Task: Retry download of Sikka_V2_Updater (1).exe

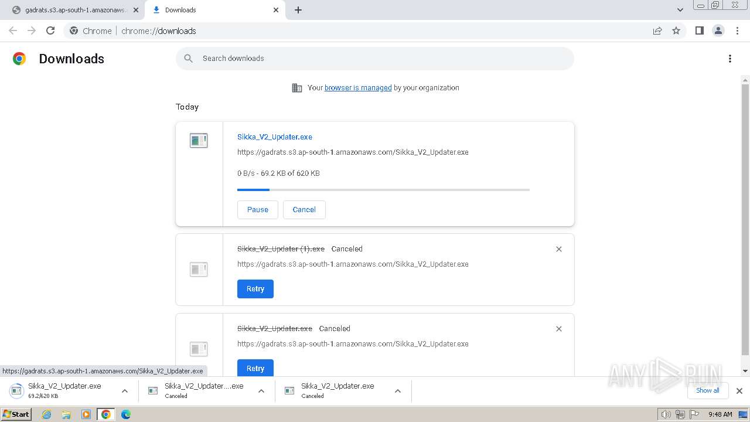Action: (255, 289)
